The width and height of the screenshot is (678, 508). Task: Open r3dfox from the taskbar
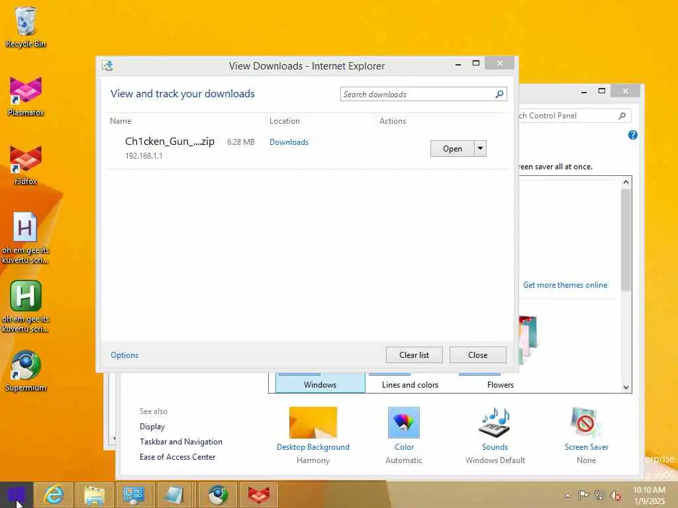click(259, 495)
